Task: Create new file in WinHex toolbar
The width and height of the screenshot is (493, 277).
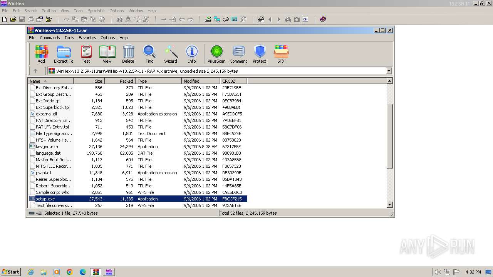Action: (x=5, y=19)
